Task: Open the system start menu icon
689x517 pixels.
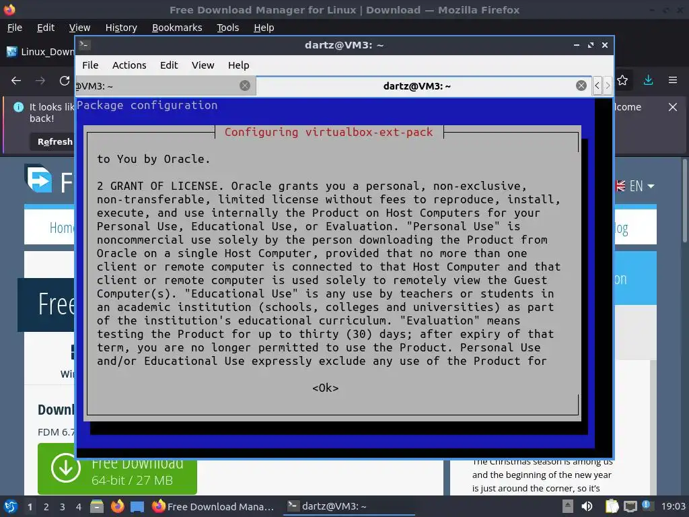Action: (11, 506)
